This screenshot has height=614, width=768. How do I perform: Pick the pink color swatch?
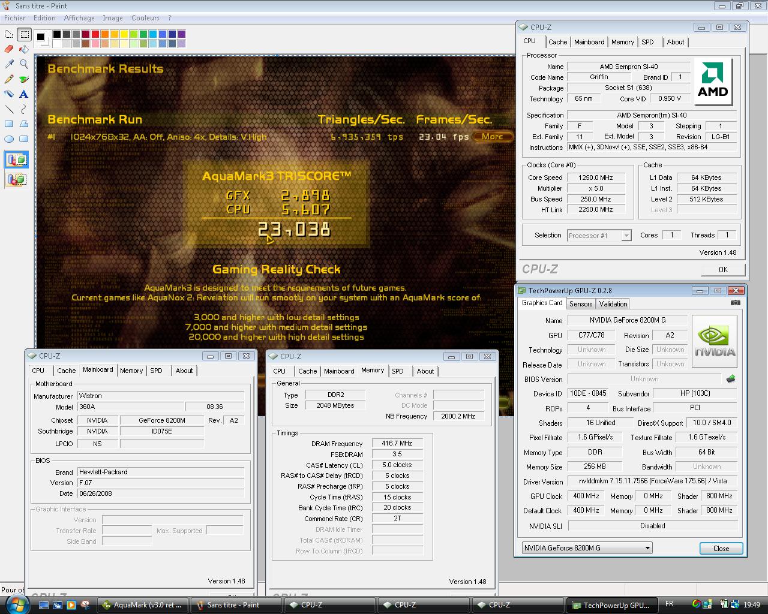pyautogui.click(x=95, y=44)
